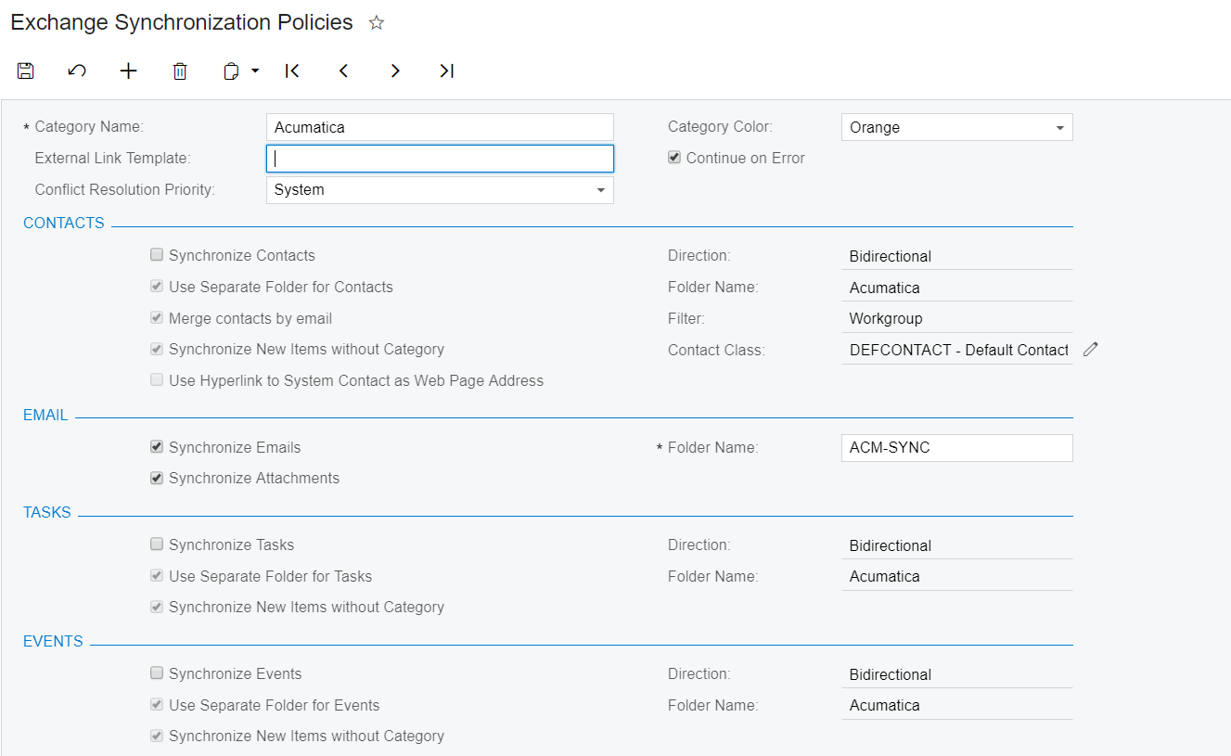Click Events Folder Name Acumatica field
This screenshot has width=1231, height=756.
tap(956, 705)
